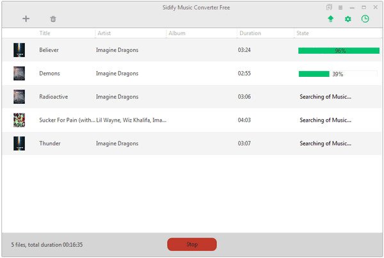Open the hamburger menu in title bar
The image size is (384, 258).
pos(340,8)
